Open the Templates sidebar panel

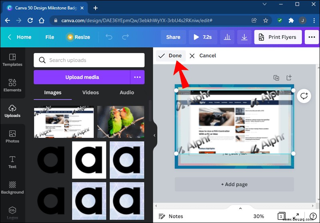pyautogui.click(x=12, y=60)
